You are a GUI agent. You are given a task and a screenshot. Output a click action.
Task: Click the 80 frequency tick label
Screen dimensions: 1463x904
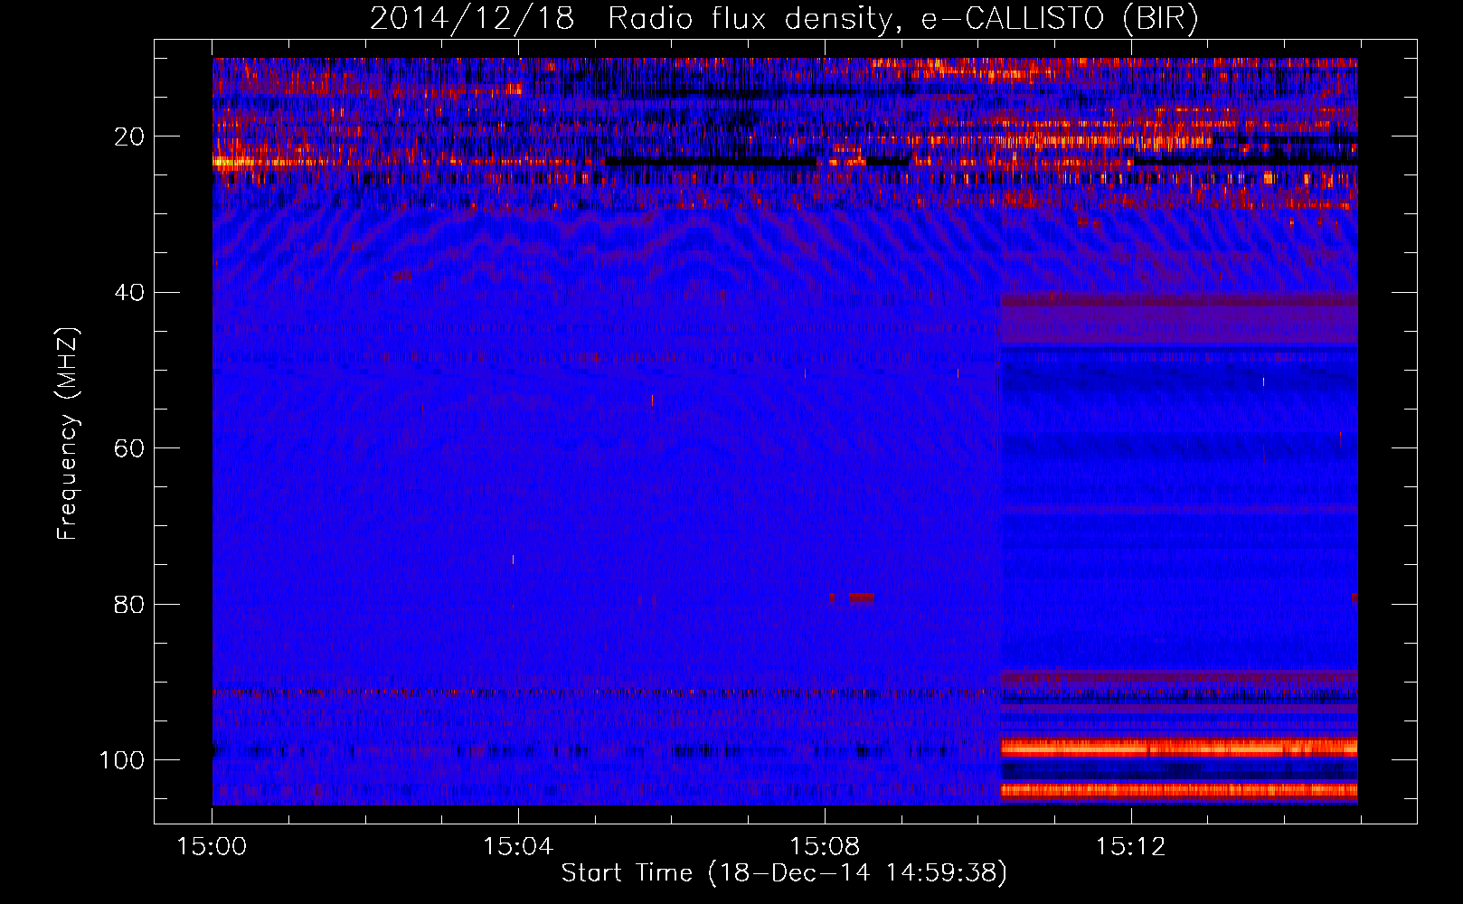129,604
